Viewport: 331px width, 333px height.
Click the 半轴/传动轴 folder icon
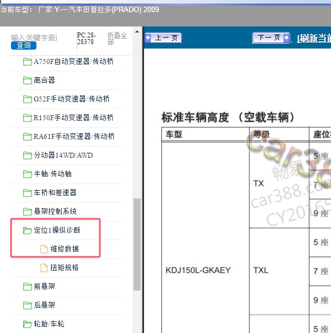pyautogui.click(x=28, y=174)
